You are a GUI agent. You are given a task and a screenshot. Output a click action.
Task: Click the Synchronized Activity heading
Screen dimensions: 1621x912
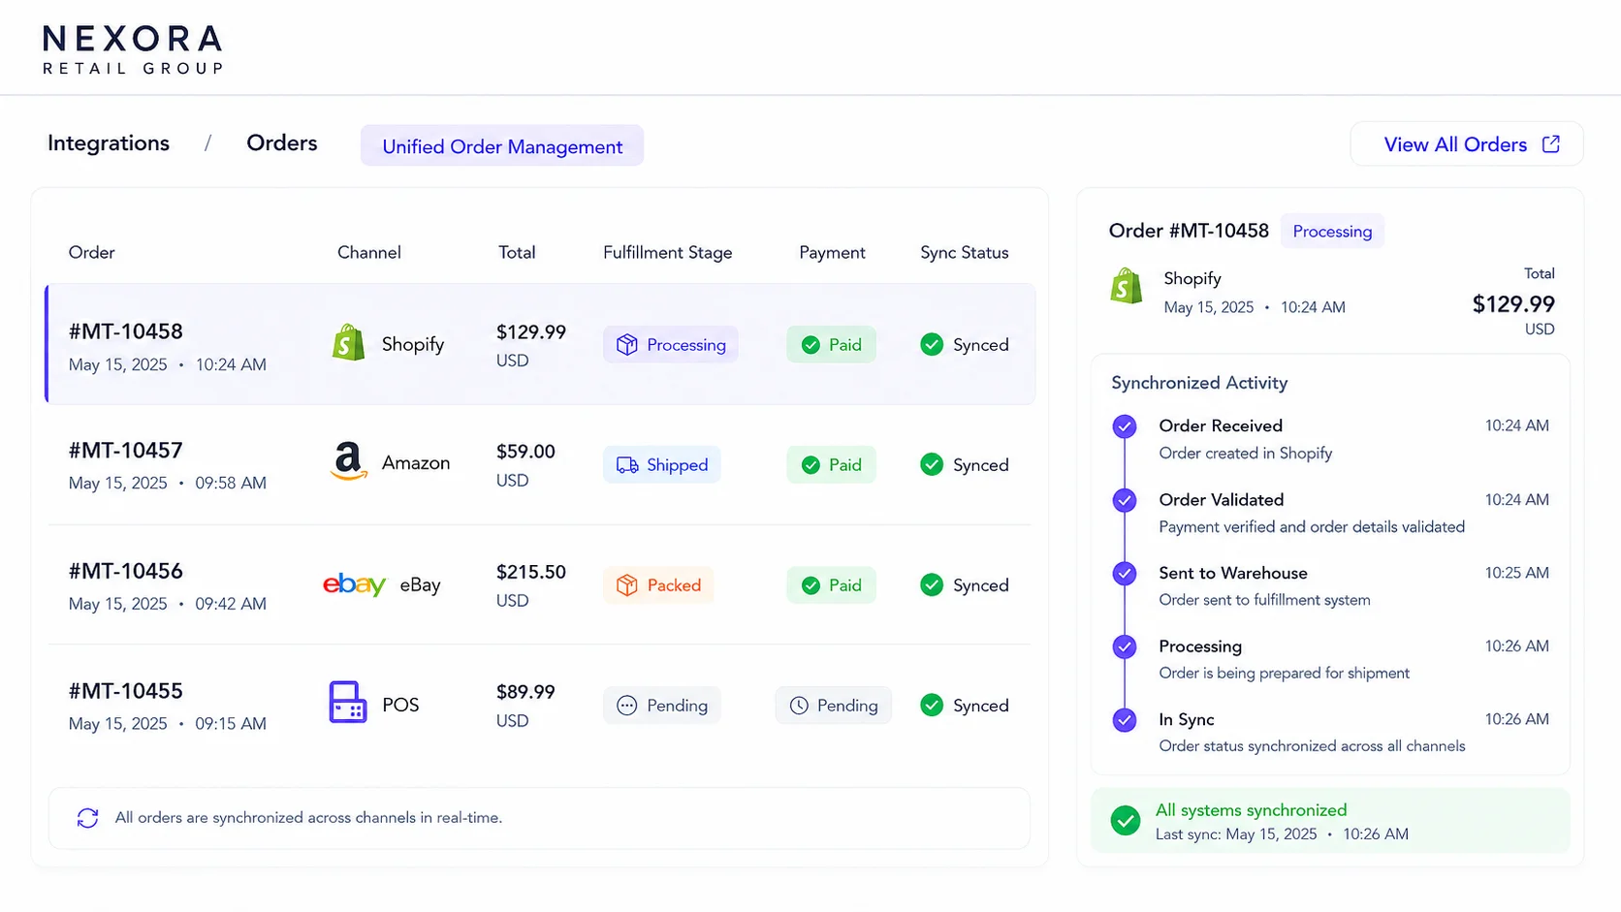coord(1199,383)
